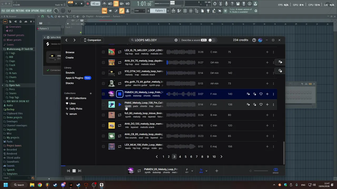Open Splice account avatar icon
337x189 pixels.
(260, 40)
